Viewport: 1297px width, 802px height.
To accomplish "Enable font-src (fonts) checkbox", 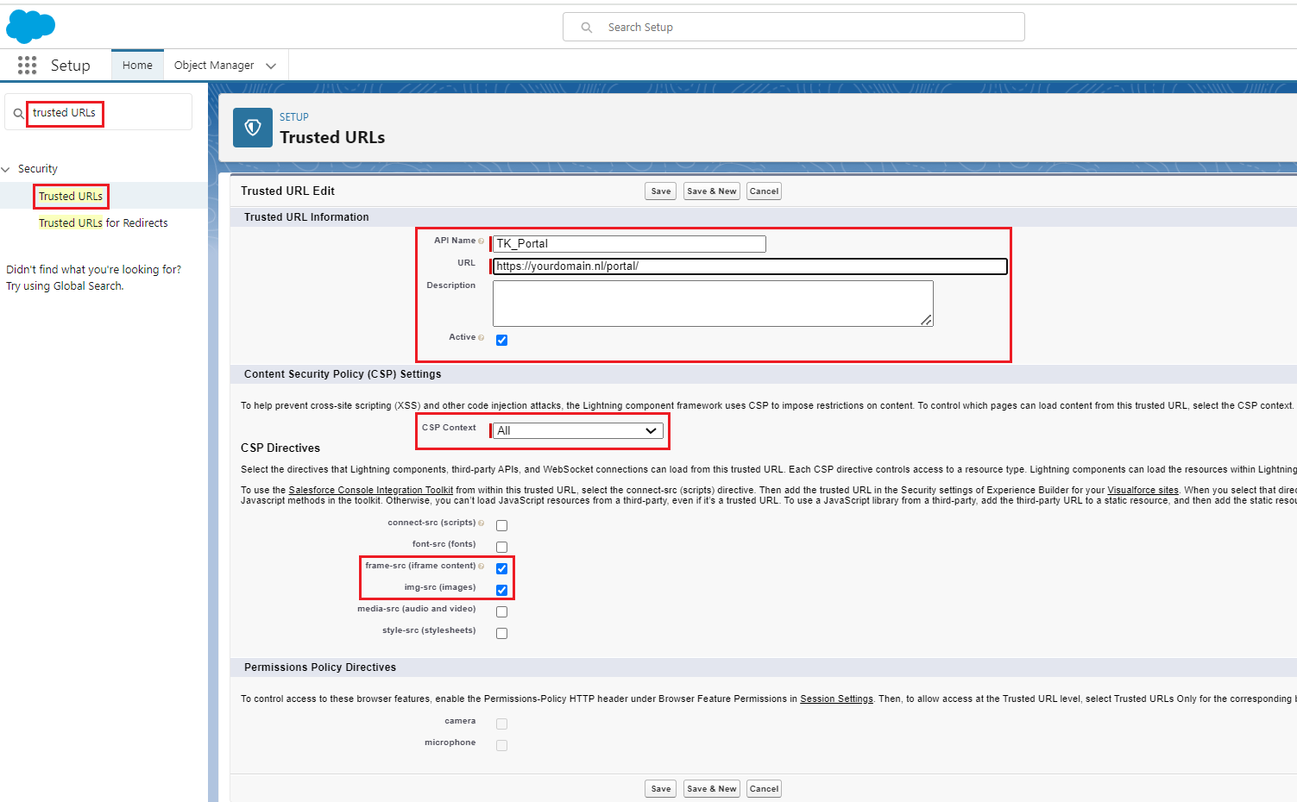I will [x=501, y=547].
